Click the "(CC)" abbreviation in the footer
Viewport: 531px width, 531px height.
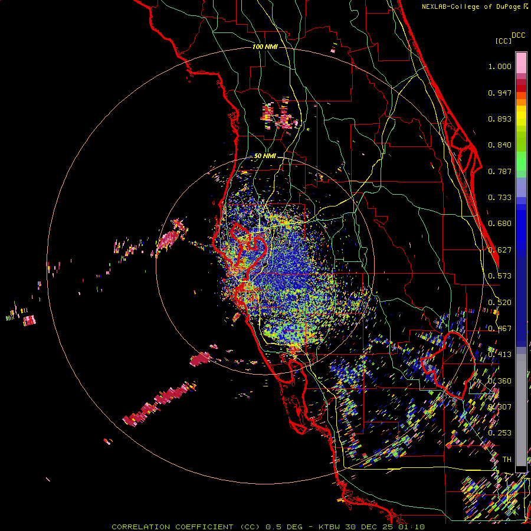[249, 527]
